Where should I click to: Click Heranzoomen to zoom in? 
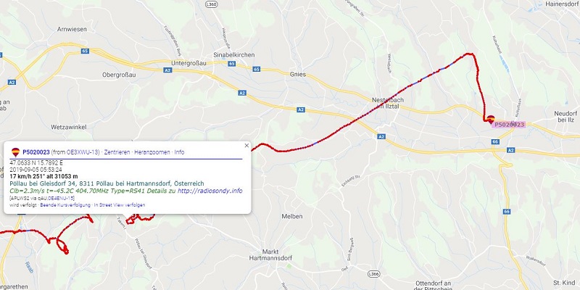click(x=152, y=152)
